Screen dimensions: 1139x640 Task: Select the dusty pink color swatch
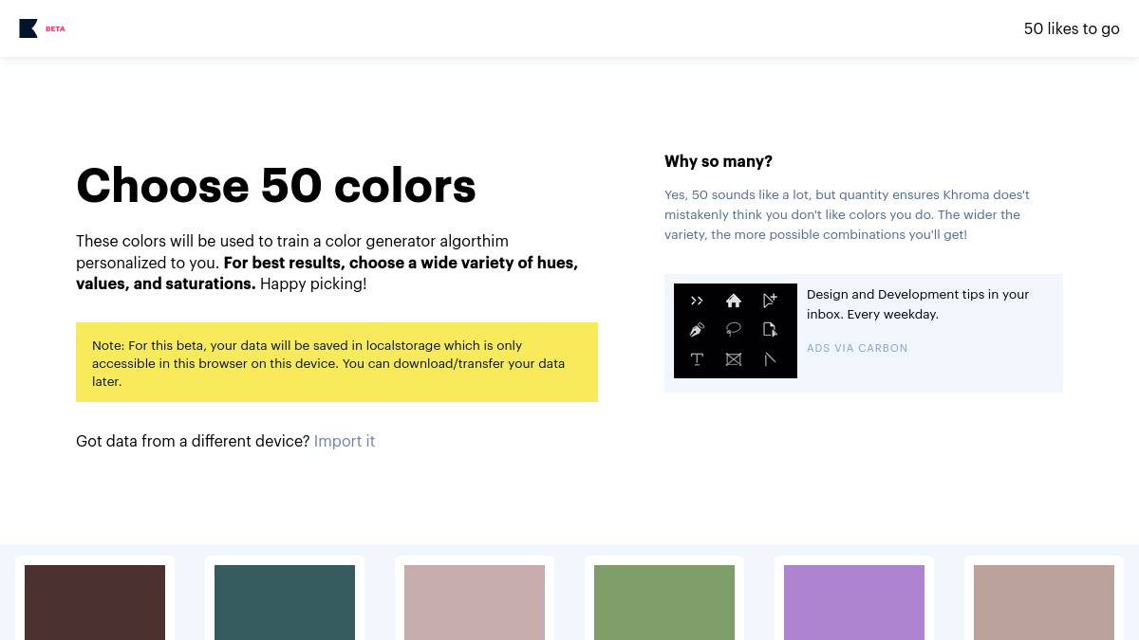coord(475,603)
